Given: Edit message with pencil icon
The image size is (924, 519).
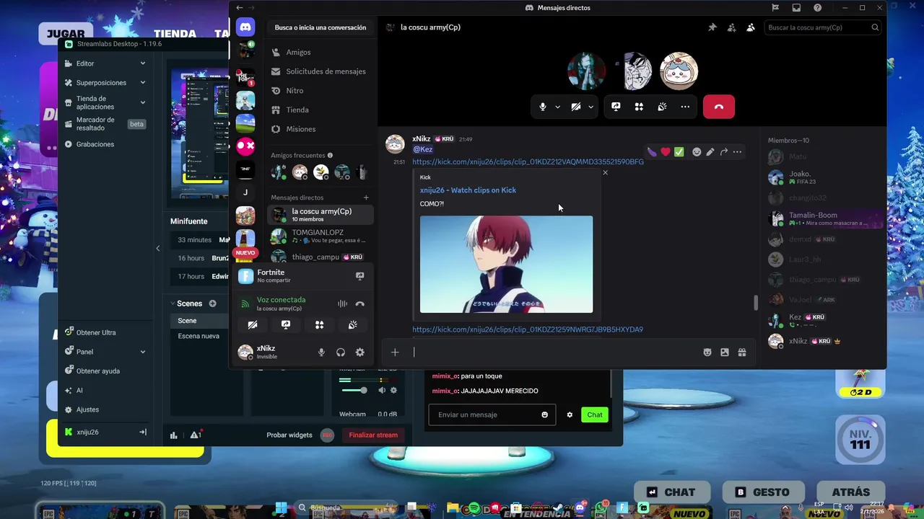Looking at the screenshot, I should 710,152.
